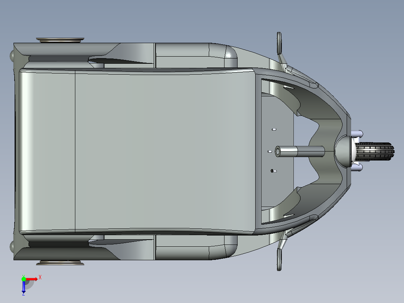404x303 pixels.
Task: Select the upper rear light sphere
Action: 12,56
